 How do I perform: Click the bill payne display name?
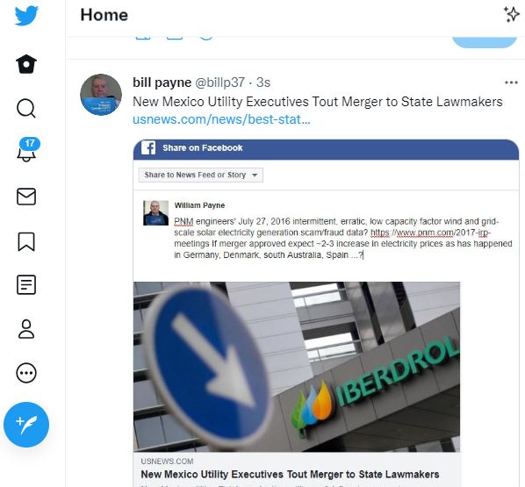[162, 82]
